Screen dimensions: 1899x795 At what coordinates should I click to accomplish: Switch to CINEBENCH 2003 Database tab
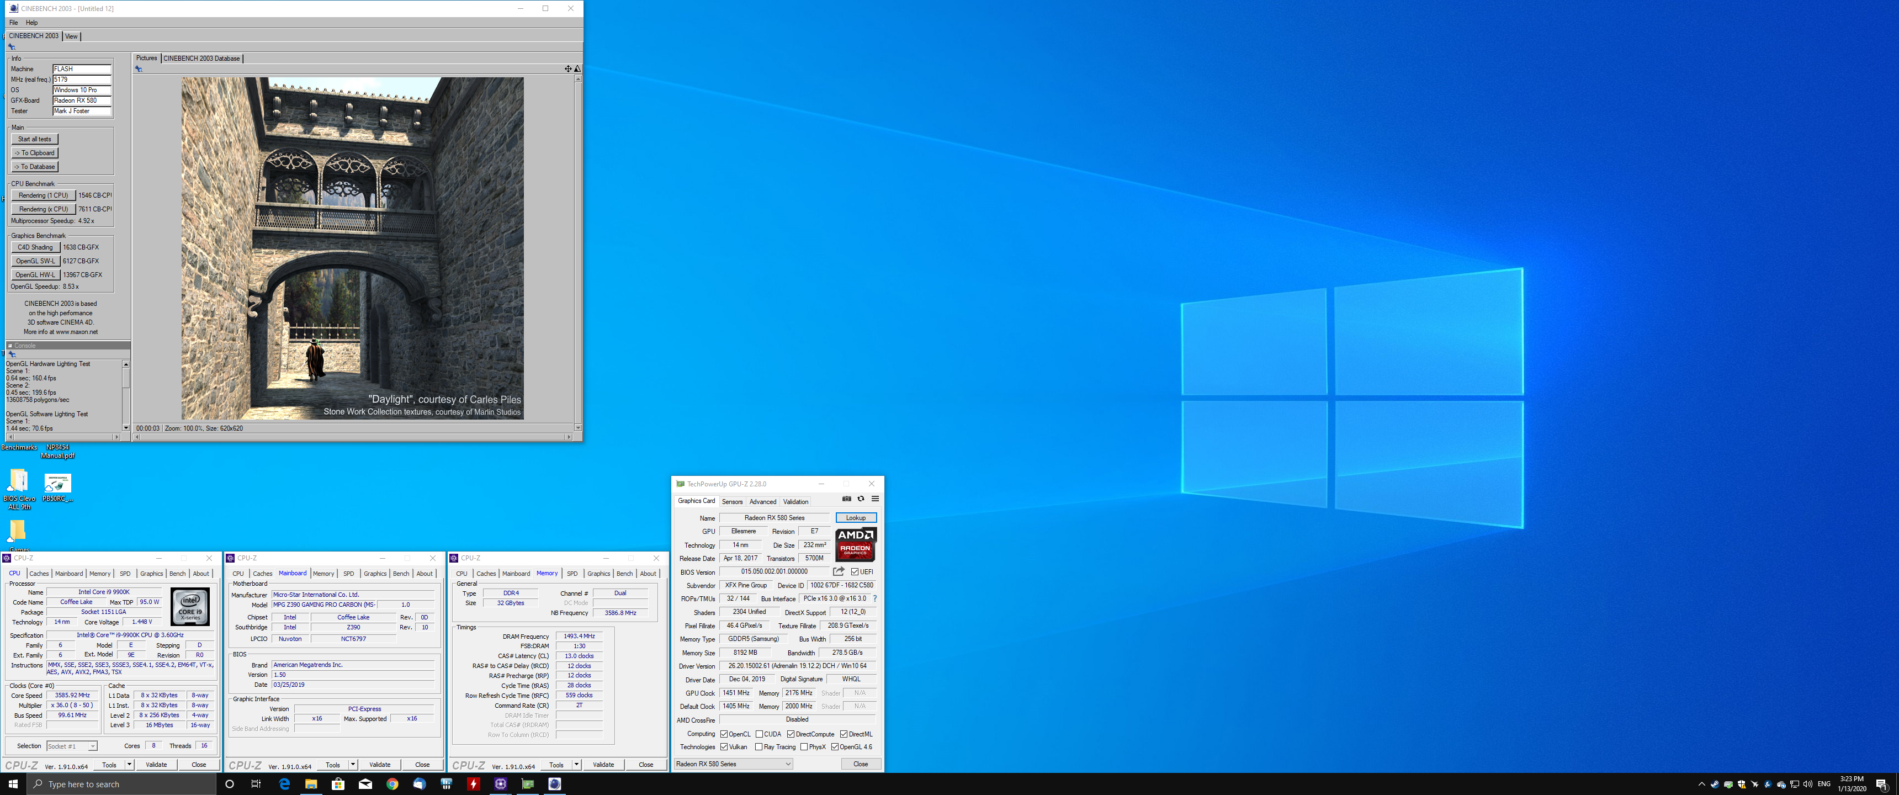(201, 59)
